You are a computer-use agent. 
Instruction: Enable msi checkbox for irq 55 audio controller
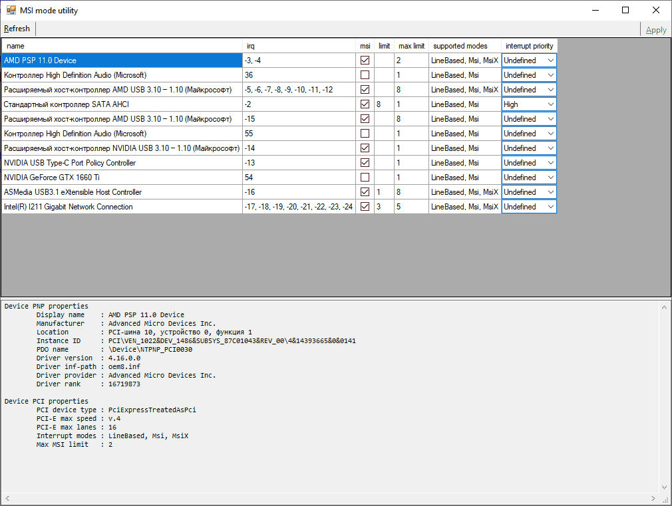coord(365,133)
